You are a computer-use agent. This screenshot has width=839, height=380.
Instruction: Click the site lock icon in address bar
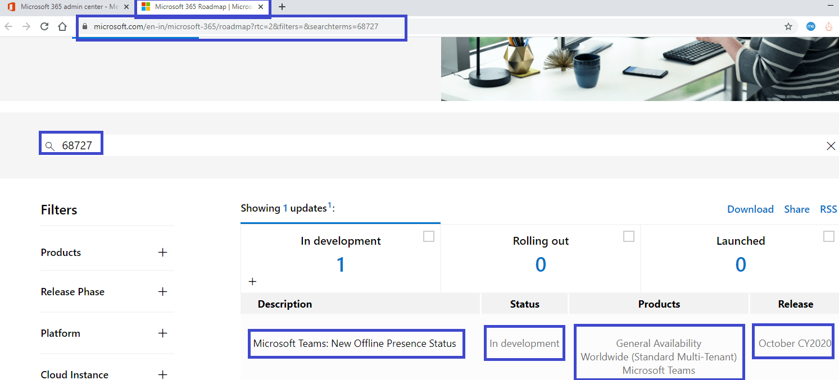[x=85, y=26]
